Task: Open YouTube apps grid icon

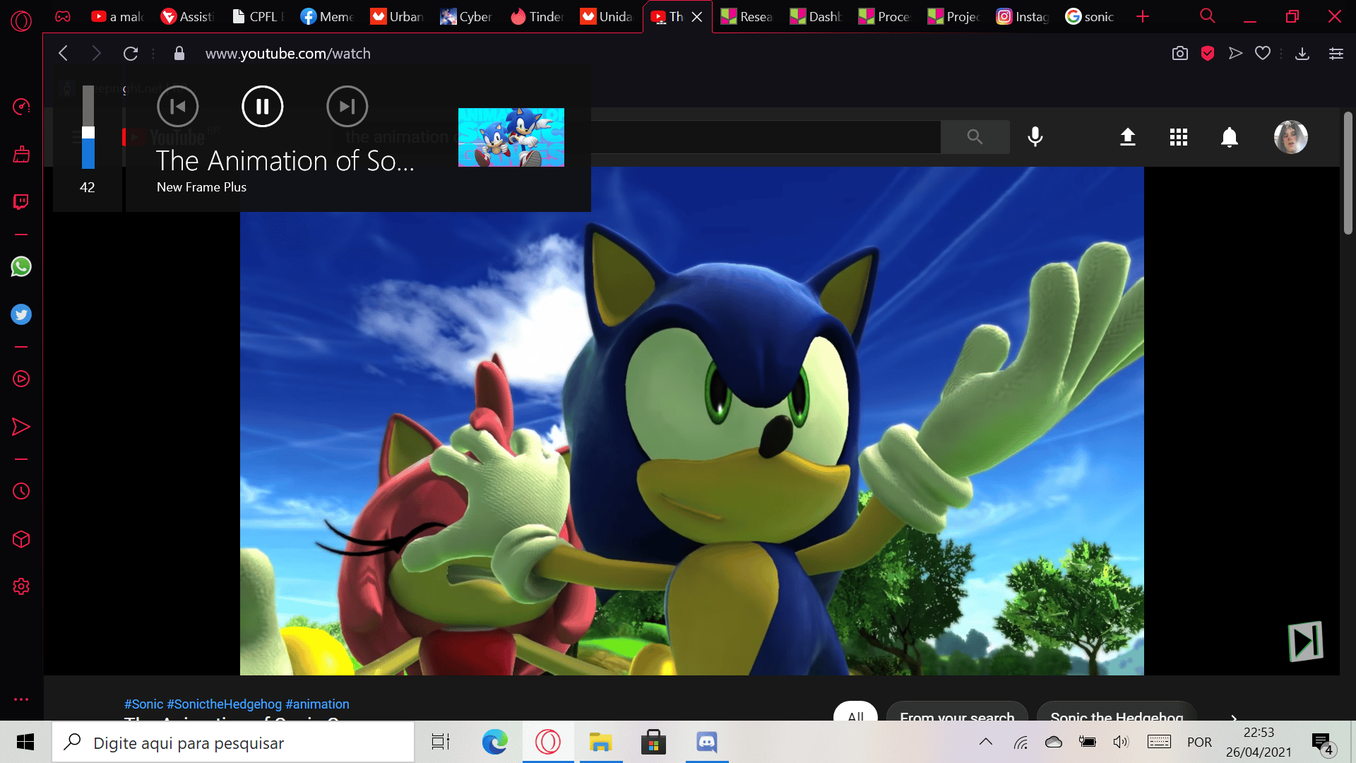Action: click(x=1178, y=137)
